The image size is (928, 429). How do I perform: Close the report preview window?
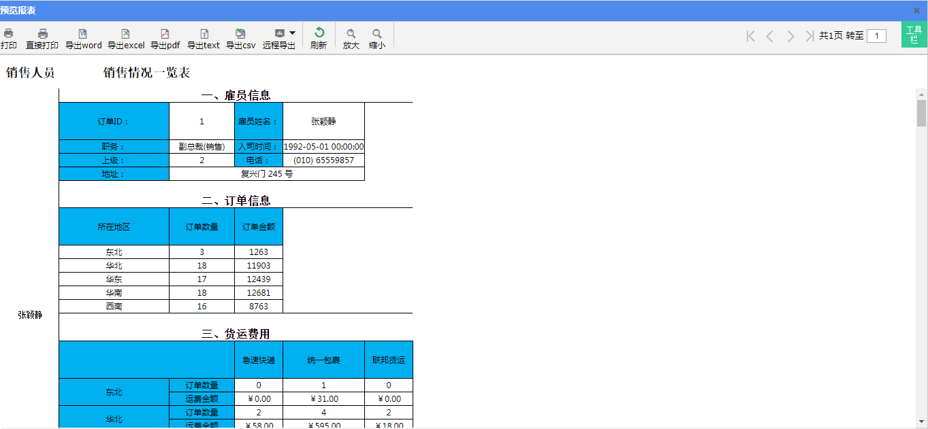pyautogui.click(x=916, y=10)
